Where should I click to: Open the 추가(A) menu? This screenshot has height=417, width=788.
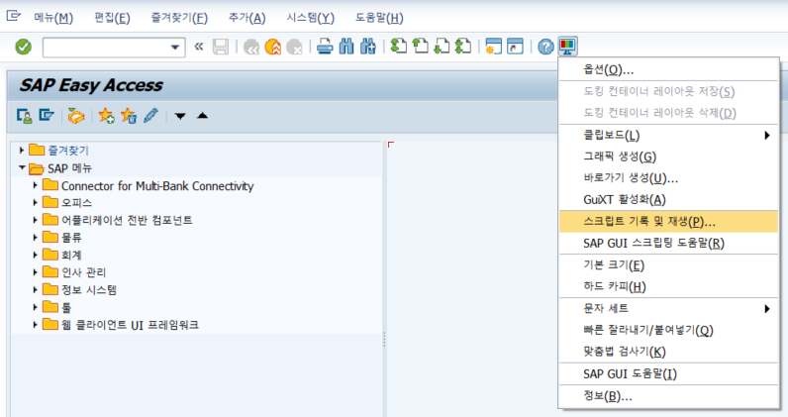(246, 18)
